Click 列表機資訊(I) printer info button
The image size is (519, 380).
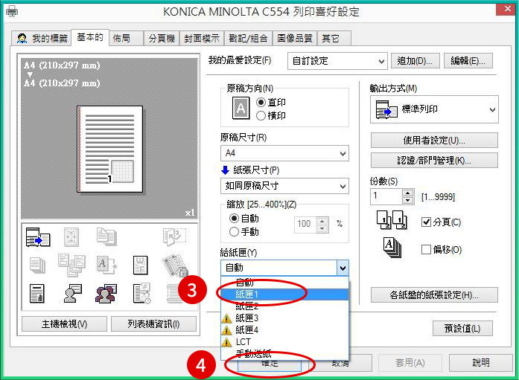pyautogui.click(x=153, y=324)
